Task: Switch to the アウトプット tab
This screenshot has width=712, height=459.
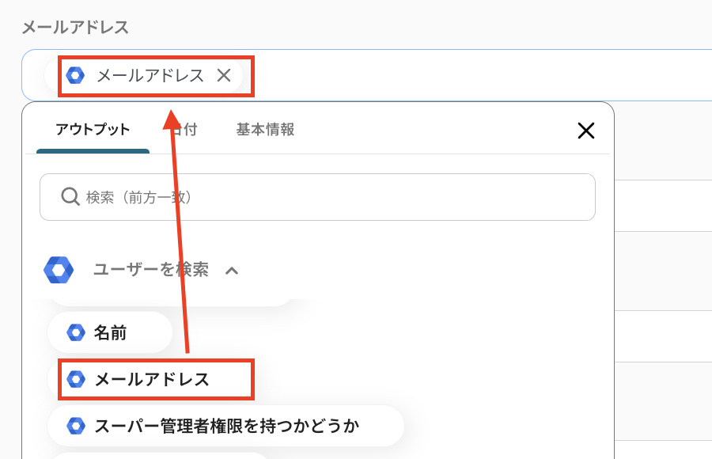Action: click(93, 130)
